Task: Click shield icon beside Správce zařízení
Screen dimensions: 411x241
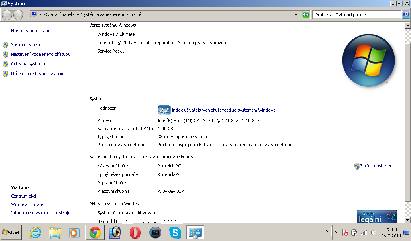Action: [x=6, y=45]
